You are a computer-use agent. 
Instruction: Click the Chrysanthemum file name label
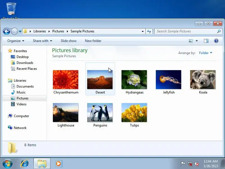[x=66, y=92]
